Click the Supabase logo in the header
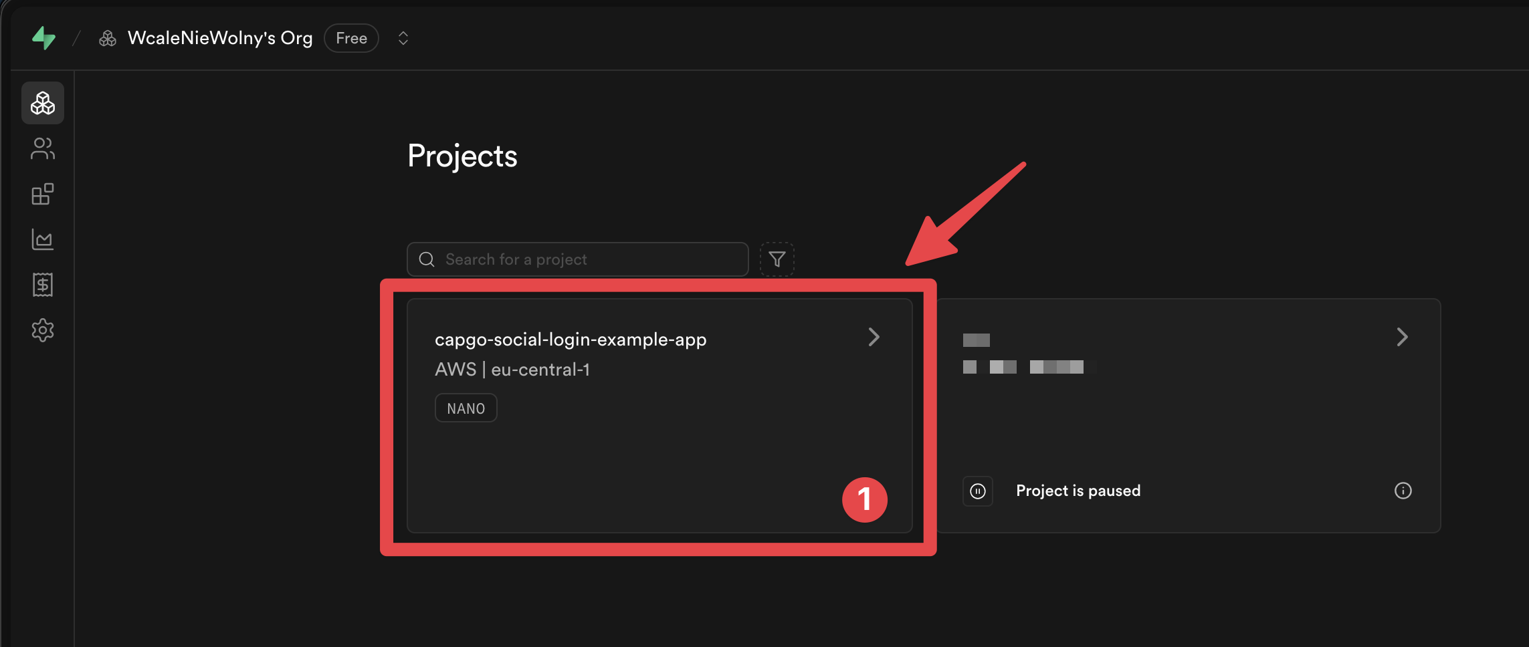The image size is (1529, 647). [42, 38]
